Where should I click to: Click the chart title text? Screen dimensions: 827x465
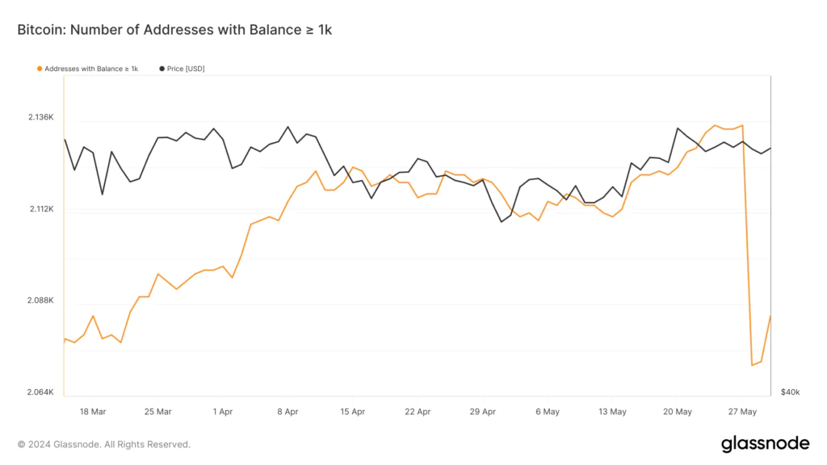174,30
